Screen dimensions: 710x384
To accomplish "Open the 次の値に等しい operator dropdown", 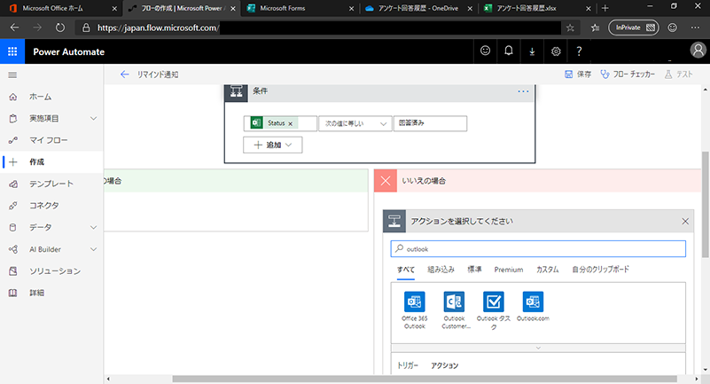I will click(355, 123).
